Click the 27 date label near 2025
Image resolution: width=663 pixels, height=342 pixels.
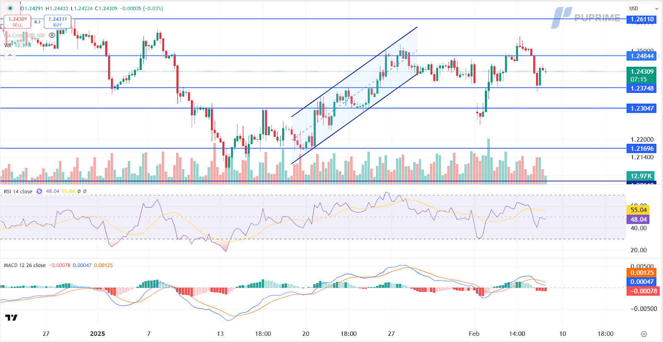pyautogui.click(x=46, y=334)
